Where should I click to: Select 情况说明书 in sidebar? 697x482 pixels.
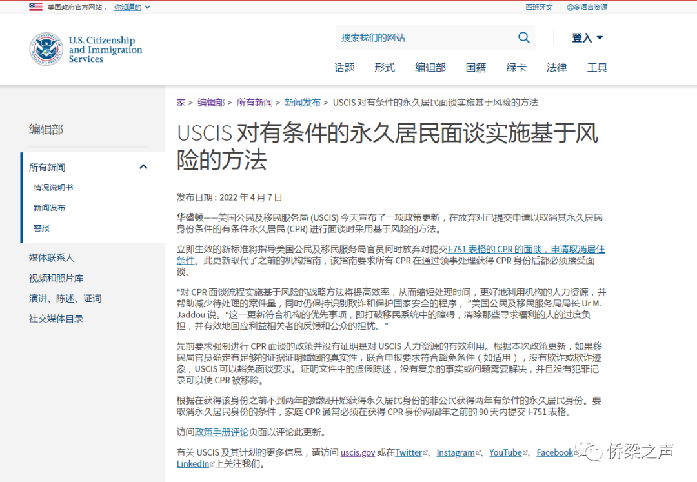(54, 188)
